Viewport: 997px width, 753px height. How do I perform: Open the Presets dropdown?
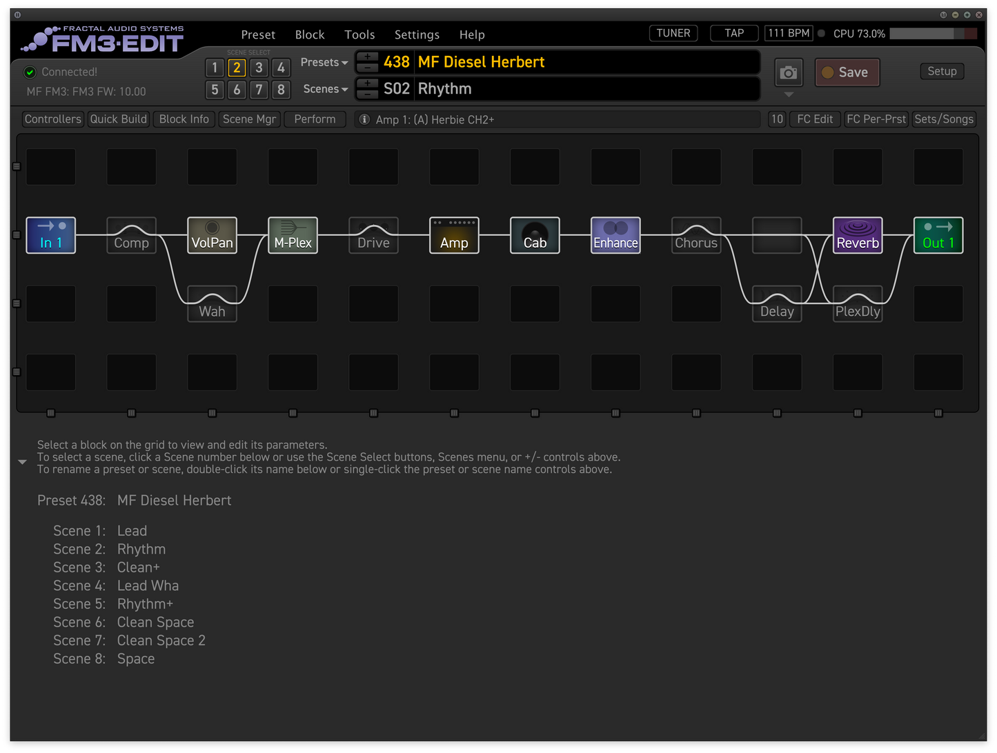324,62
